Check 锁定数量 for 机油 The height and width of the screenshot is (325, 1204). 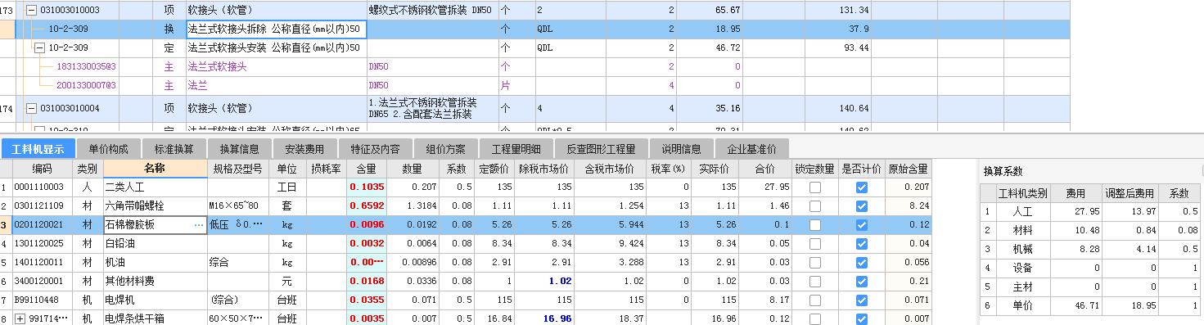click(x=814, y=262)
